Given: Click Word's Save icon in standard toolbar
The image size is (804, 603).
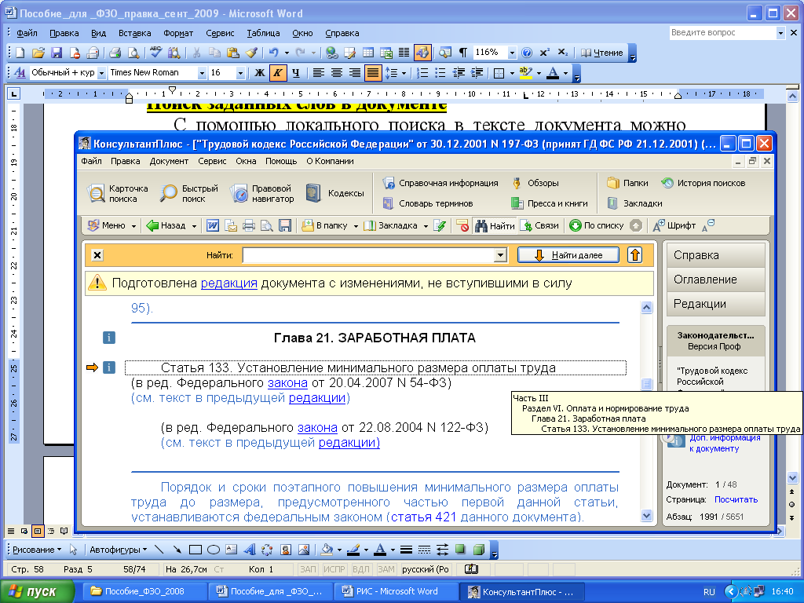Looking at the screenshot, I should click(x=57, y=53).
